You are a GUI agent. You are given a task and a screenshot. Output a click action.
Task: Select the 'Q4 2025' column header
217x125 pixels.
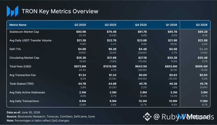click(141, 25)
